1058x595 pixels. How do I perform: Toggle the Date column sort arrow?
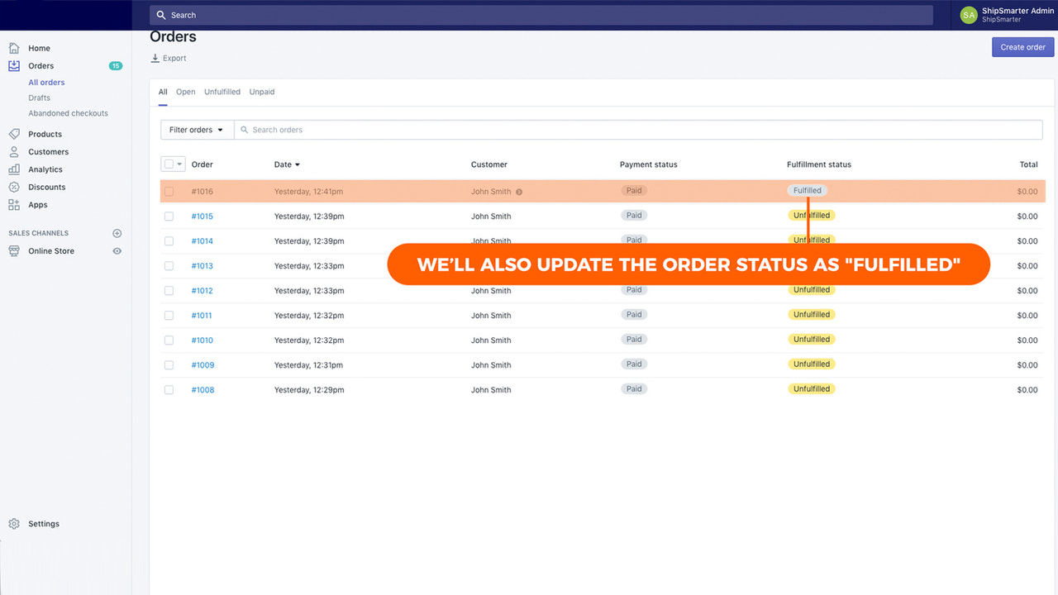298,164
